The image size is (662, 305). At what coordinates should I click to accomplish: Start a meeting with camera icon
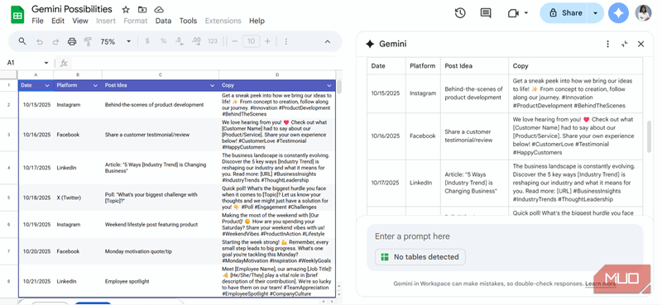click(x=513, y=13)
